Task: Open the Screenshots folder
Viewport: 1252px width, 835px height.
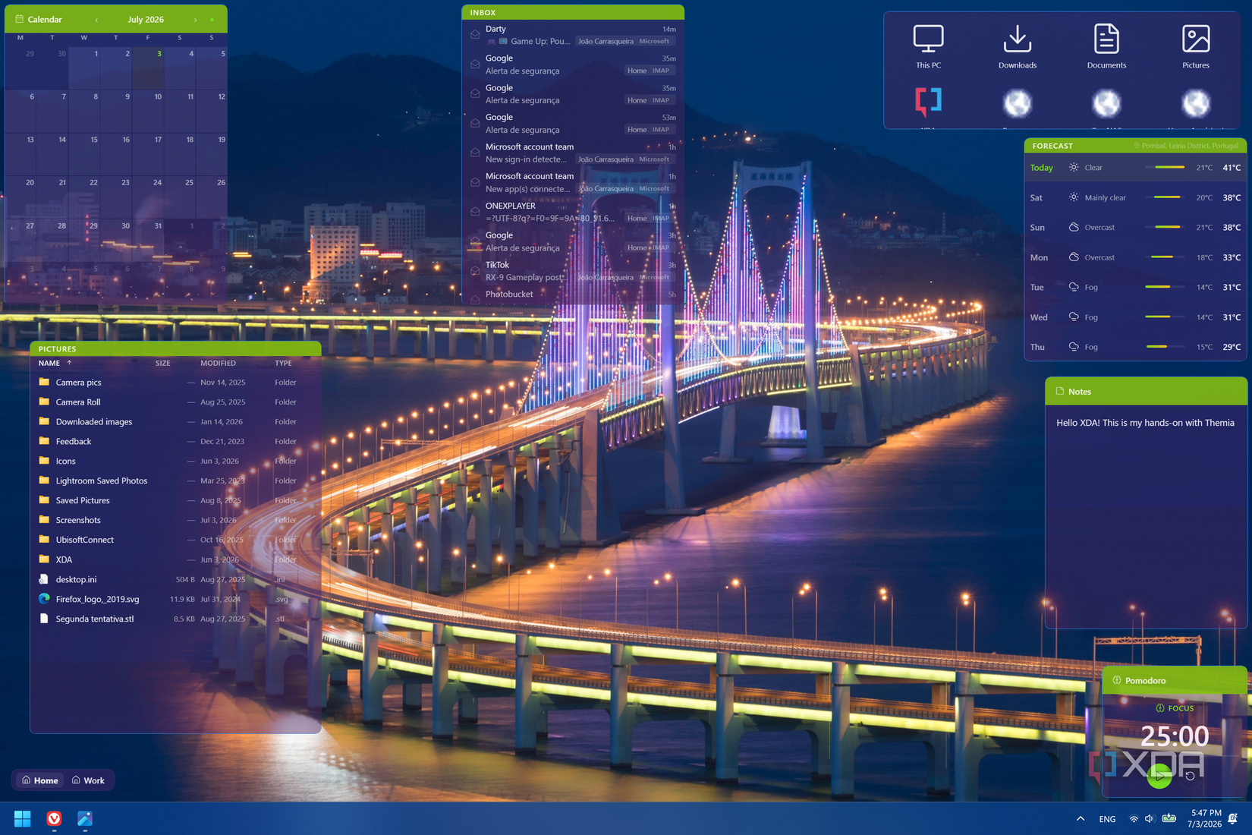Action: pos(175,520)
